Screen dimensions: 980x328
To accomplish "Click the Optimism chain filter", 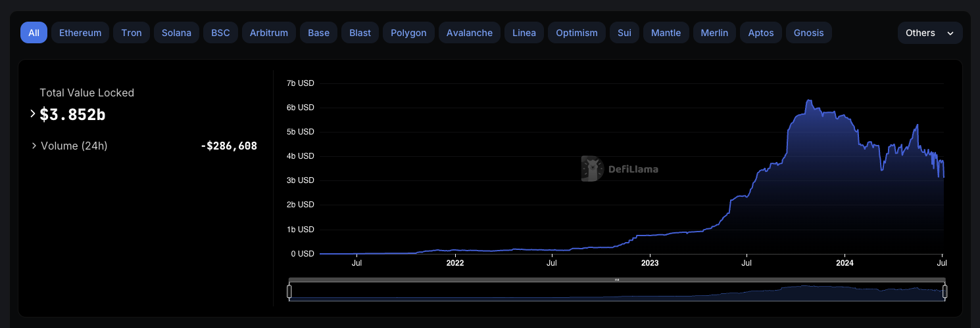I will (x=577, y=33).
